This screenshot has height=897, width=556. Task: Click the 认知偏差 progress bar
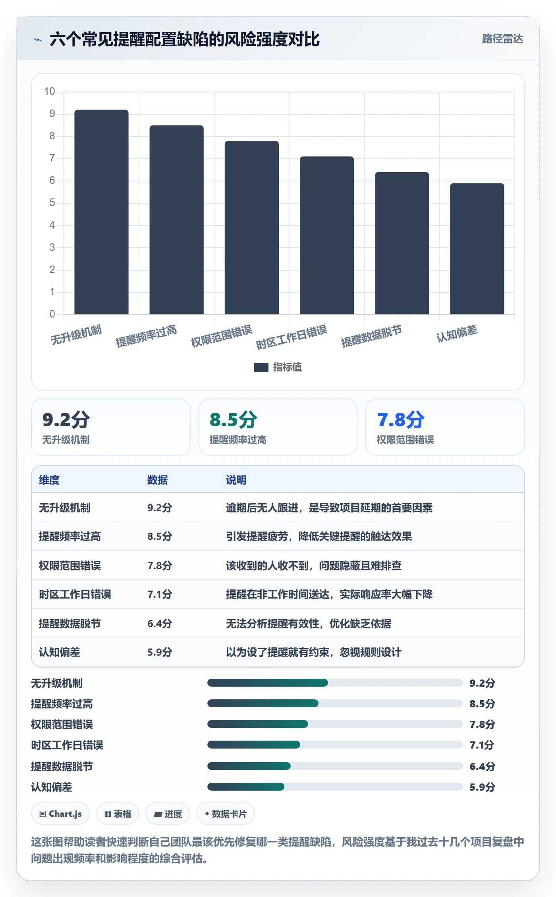click(x=335, y=787)
